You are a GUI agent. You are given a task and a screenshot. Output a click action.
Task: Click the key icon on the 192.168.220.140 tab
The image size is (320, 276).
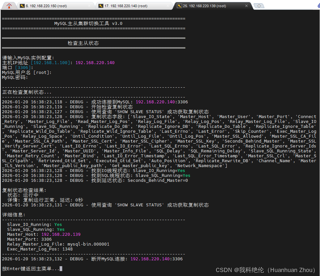tap(101, 6)
